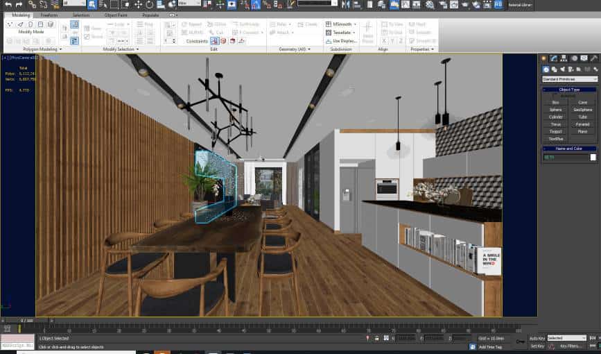Viewport: 601px width, 354px height.
Task: Open the MSmooth dropdown arrow
Action: [355, 24]
